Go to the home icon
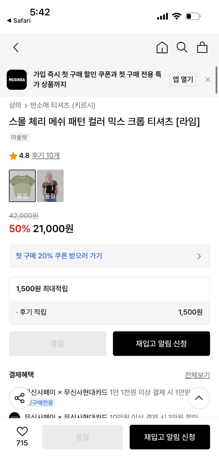The width and height of the screenshot is (219, 475). (162, 47)
